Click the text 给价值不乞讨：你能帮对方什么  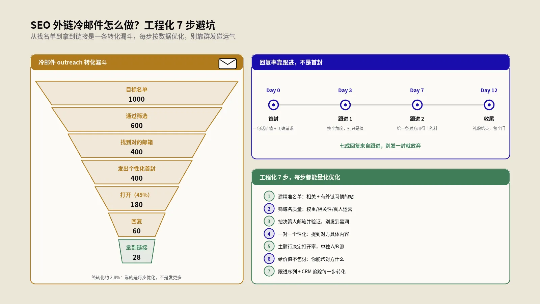pos(311,259)
